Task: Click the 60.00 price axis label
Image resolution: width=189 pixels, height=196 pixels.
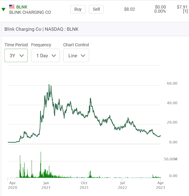Action: (x=172, y=83)
